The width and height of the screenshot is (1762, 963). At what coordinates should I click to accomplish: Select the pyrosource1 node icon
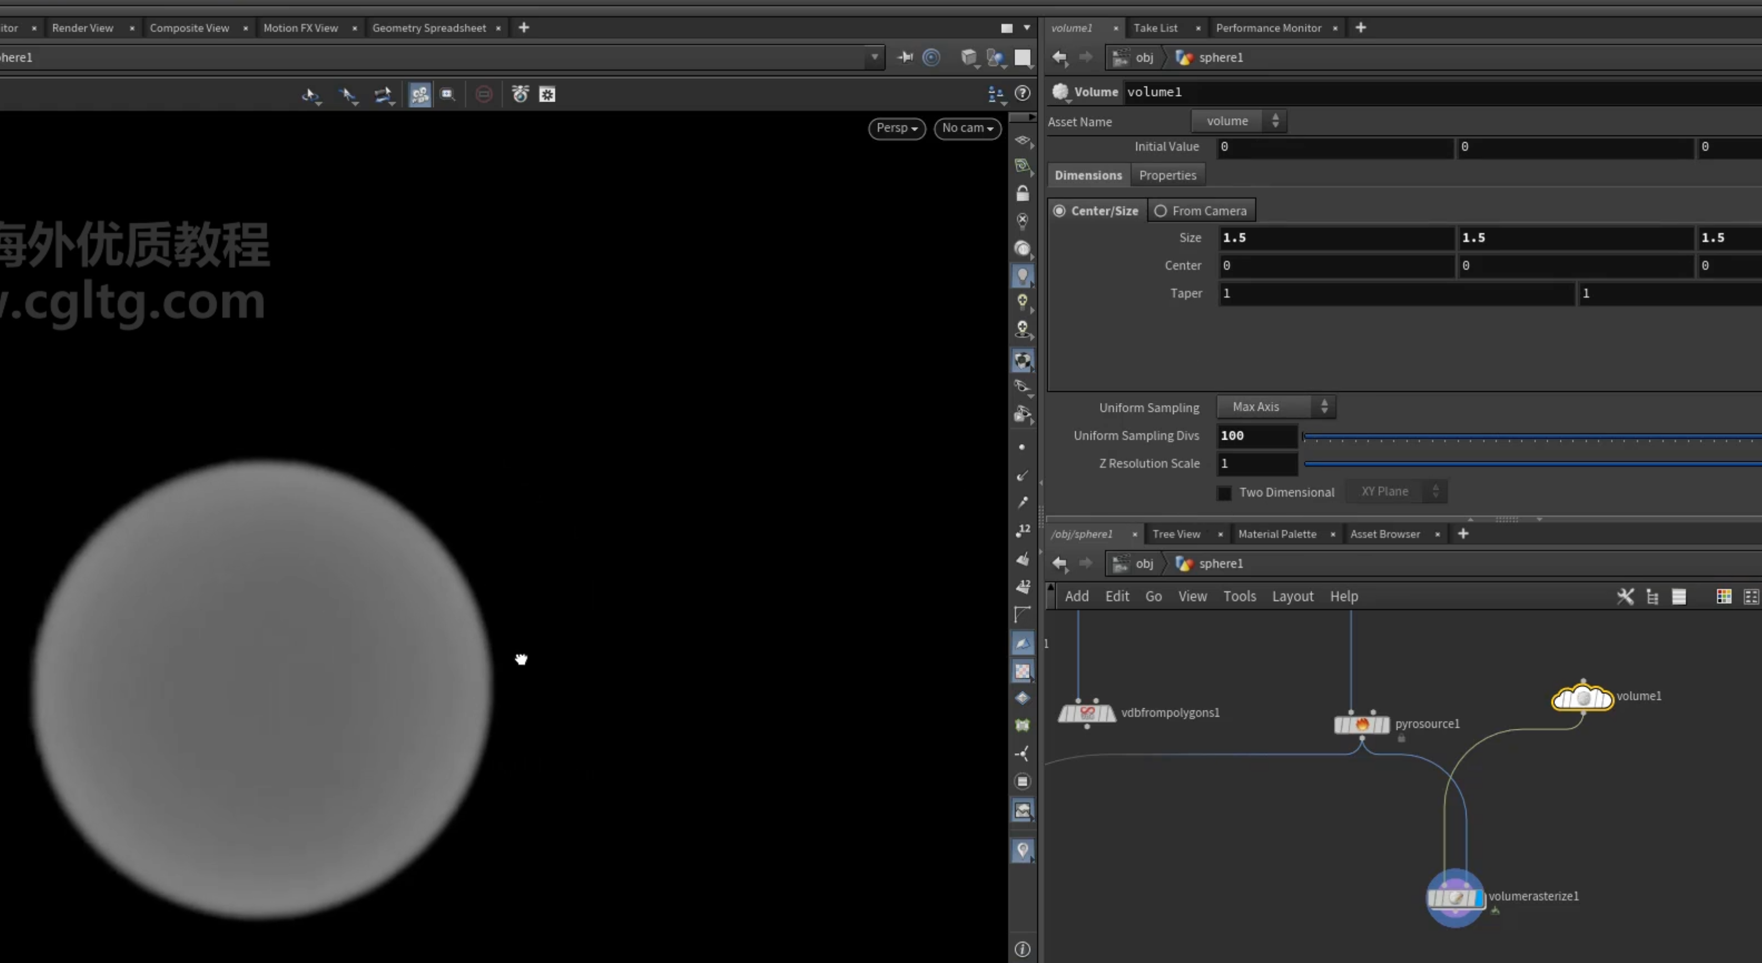click(1361, 724)
